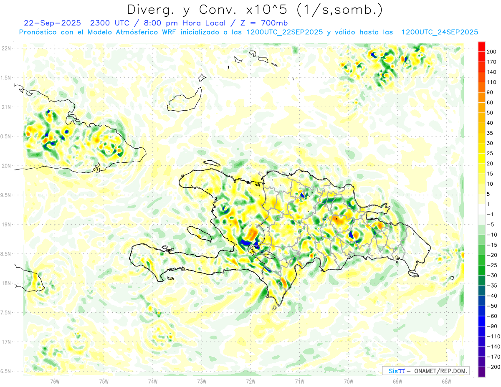Click the colorbar value -90
Screen dimensions: 501x387
pos(491,326)
